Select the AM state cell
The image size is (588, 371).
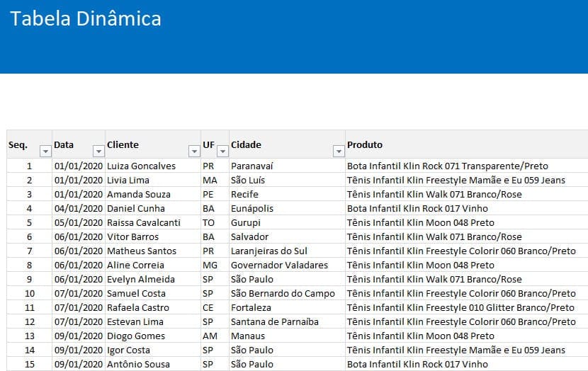click(215, 336)
